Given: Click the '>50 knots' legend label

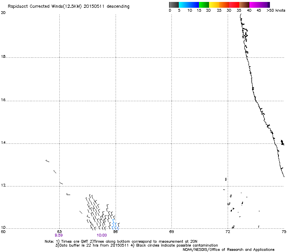Looking at the screenshot, I should (x=276, y=10).
